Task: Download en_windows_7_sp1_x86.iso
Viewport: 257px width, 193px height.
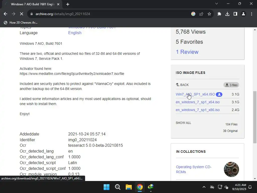Action: 198,110
